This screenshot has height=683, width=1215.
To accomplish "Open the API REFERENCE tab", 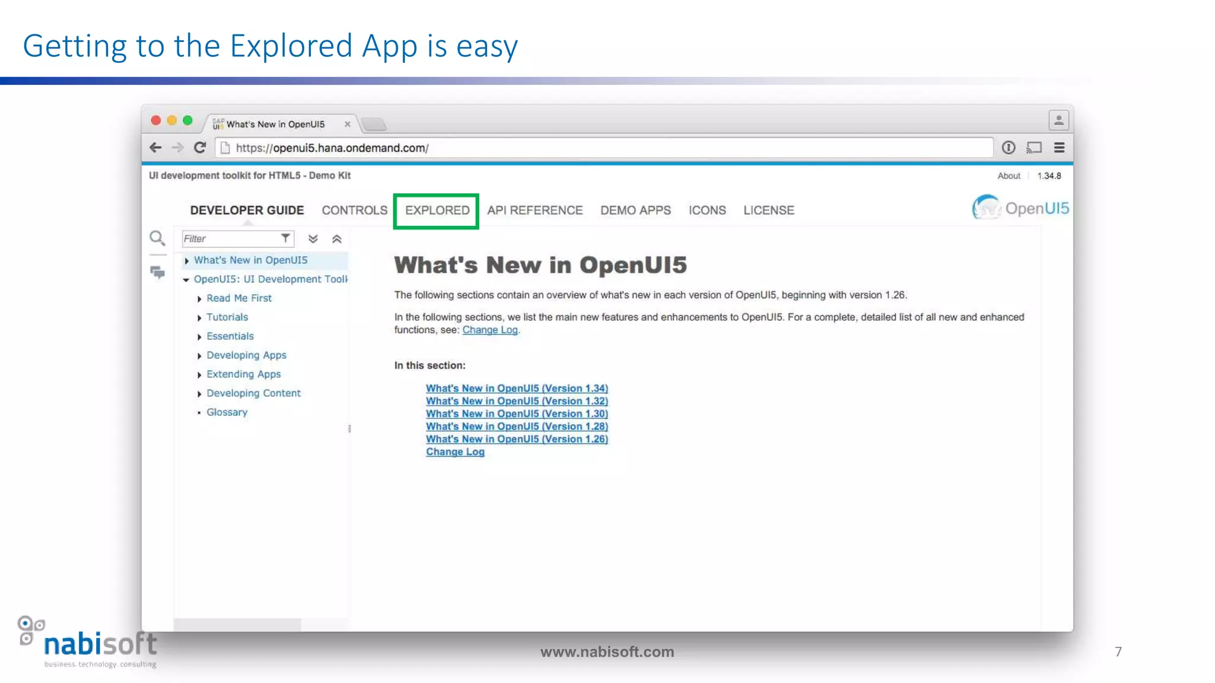I will tap(535, 210).
